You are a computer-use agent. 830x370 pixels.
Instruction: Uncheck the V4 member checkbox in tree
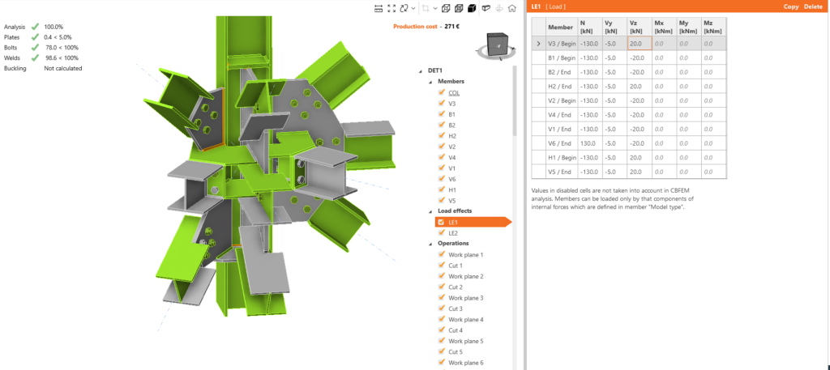442,157
